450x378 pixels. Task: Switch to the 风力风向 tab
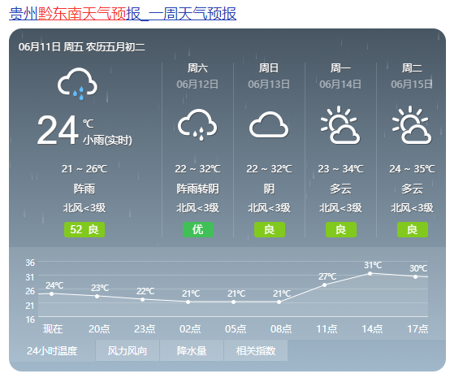click(x=128, y=350)
